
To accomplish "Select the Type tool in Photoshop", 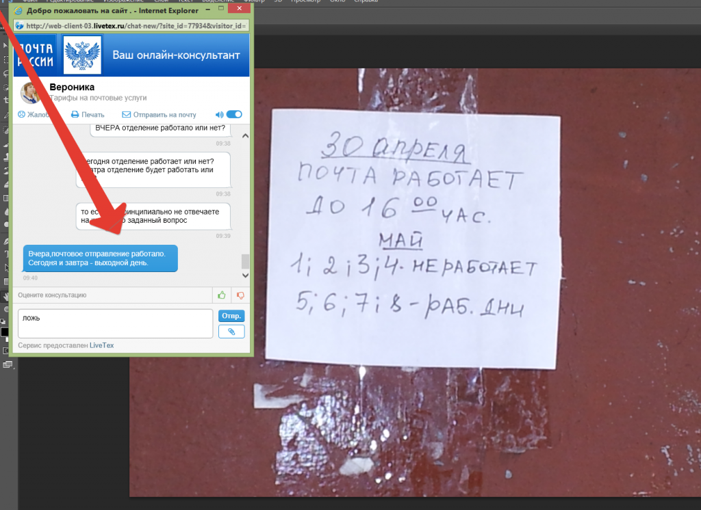I will tap(5, 254).
